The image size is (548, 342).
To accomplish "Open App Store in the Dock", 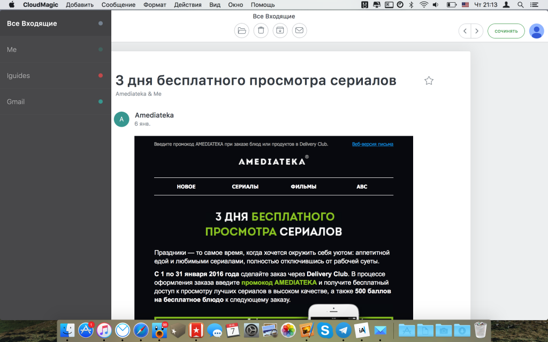I will 86,330.
